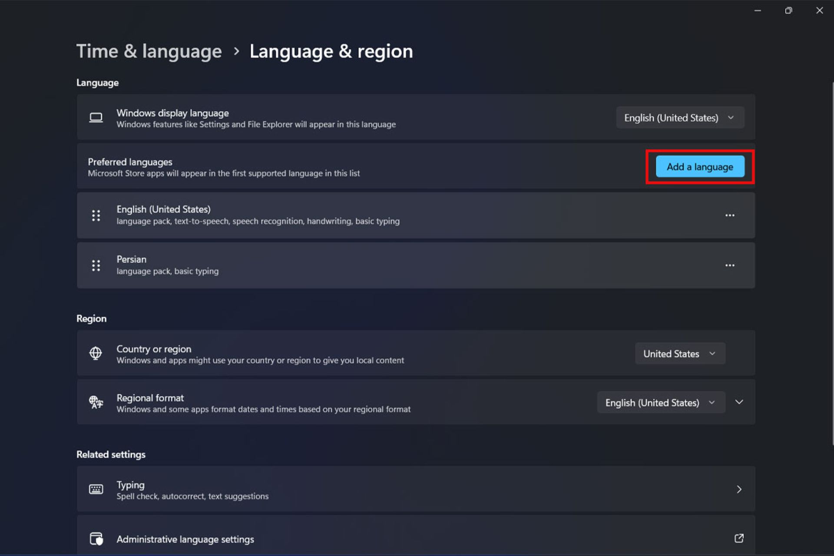Click the Typing keyboard icon
Viewport: 834px width, 556px height.
point(96,490)
